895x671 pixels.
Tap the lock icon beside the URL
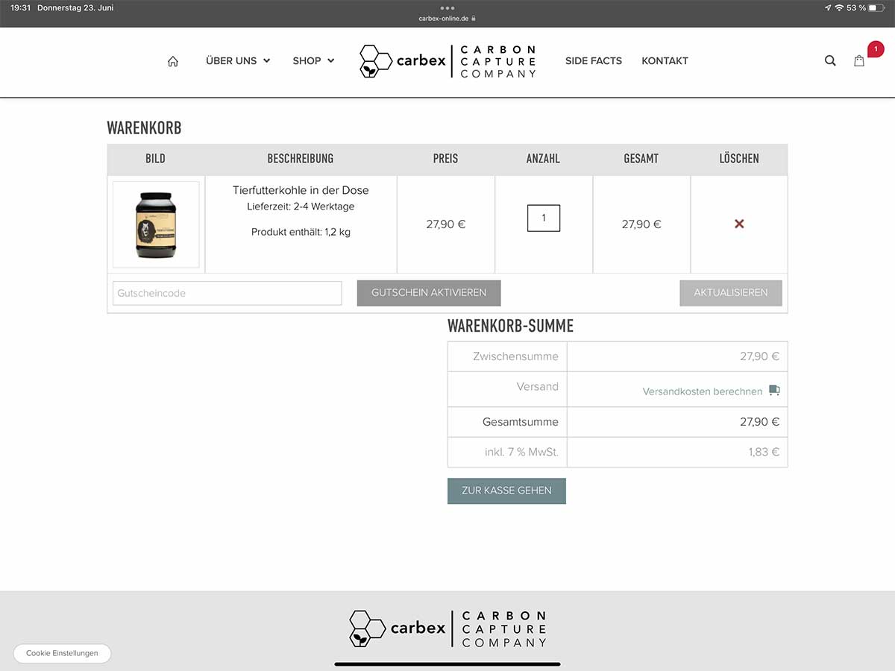tap(474, 19)
